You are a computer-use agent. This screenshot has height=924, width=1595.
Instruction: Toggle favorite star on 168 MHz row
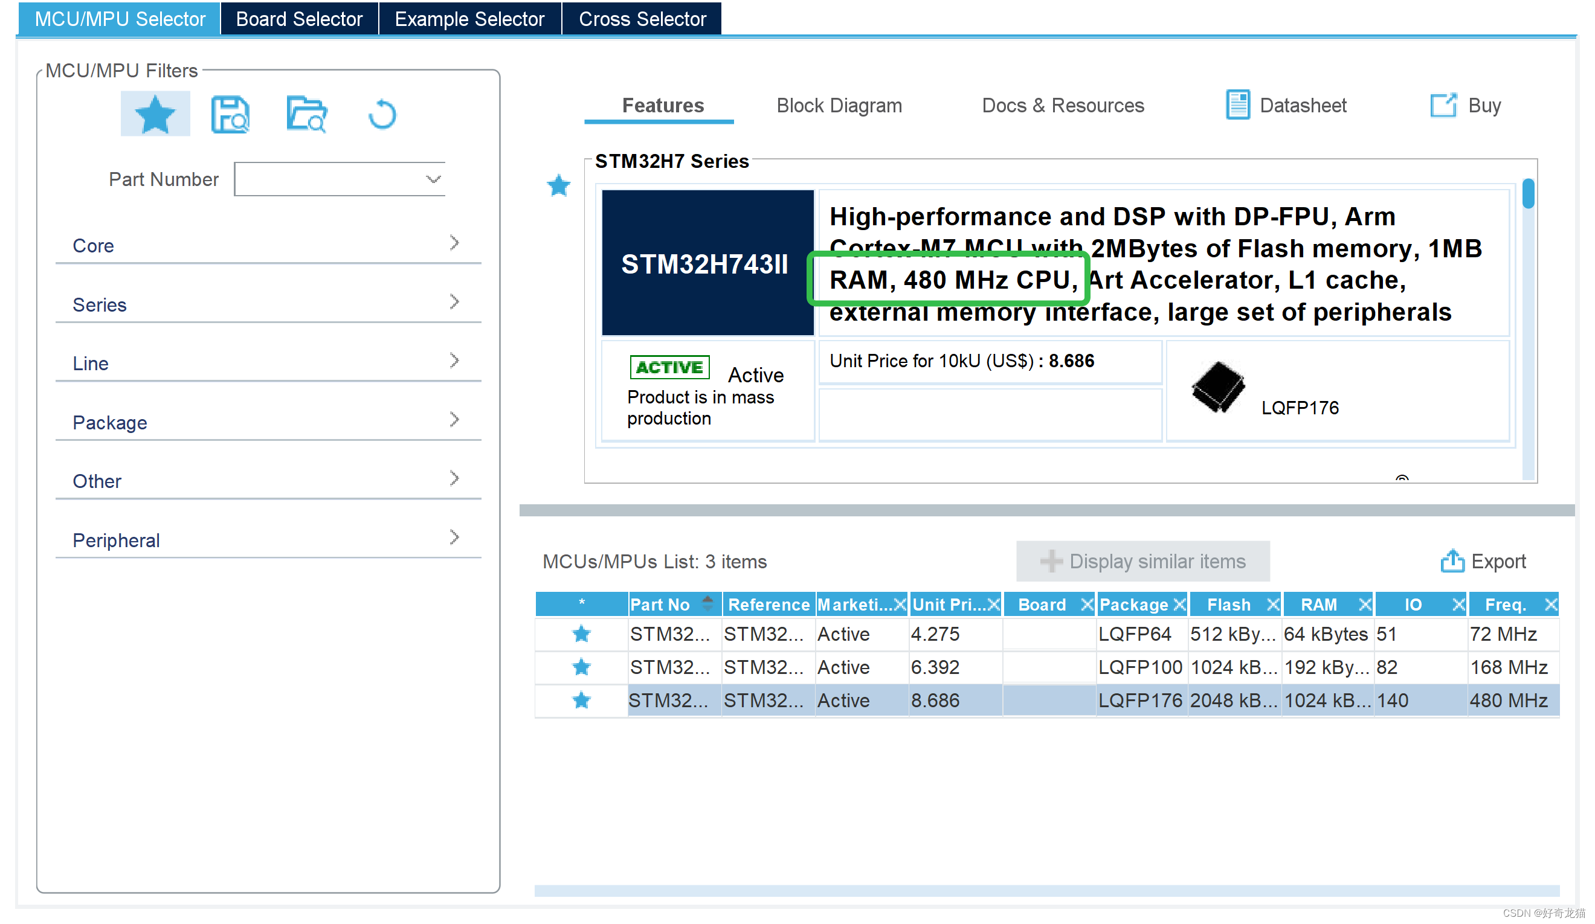click(x=581, y=666)
